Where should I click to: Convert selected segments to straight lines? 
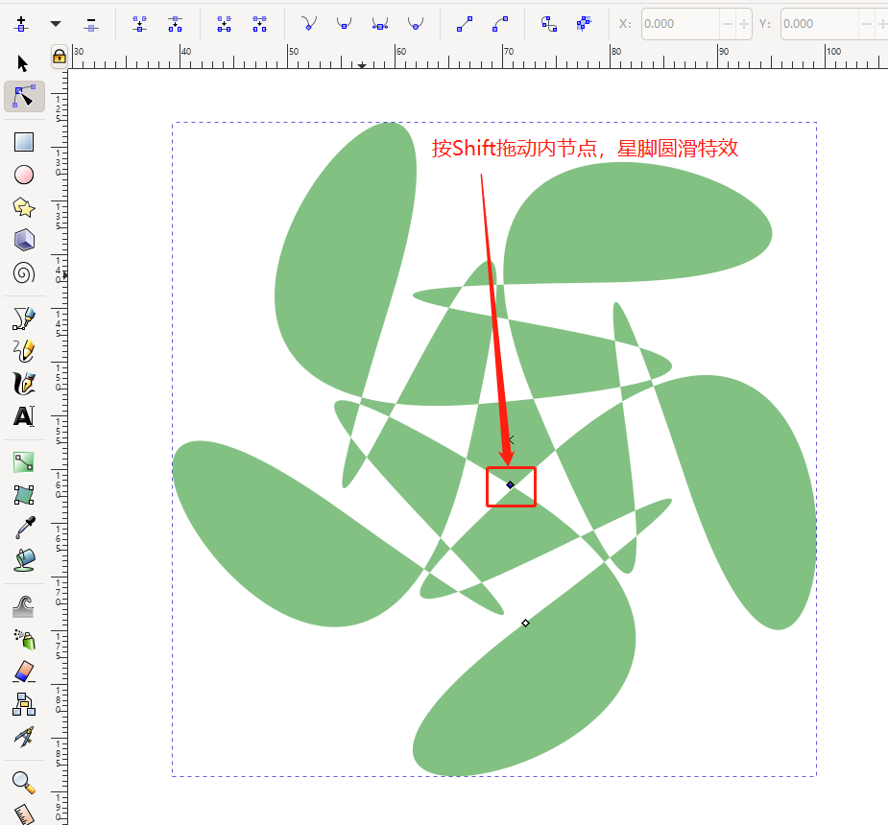(465, 24)
